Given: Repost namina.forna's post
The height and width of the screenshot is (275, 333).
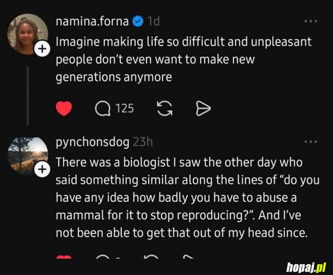Looking at the screenshot, I should click(164, 108).
